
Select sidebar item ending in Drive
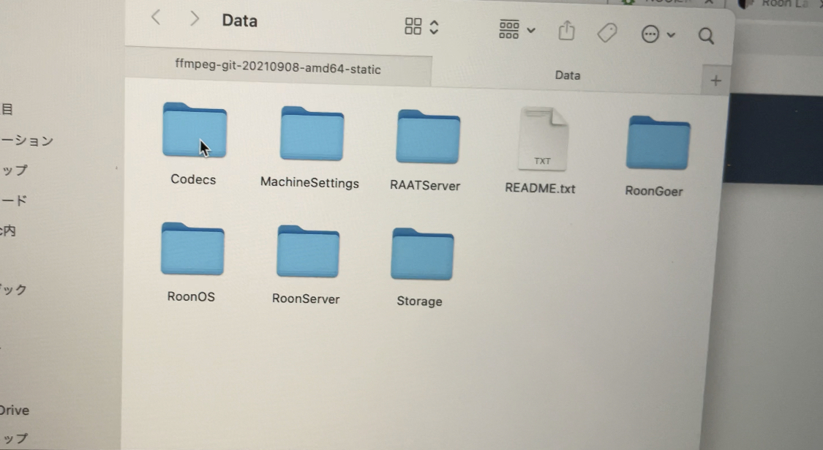(15, 410)
